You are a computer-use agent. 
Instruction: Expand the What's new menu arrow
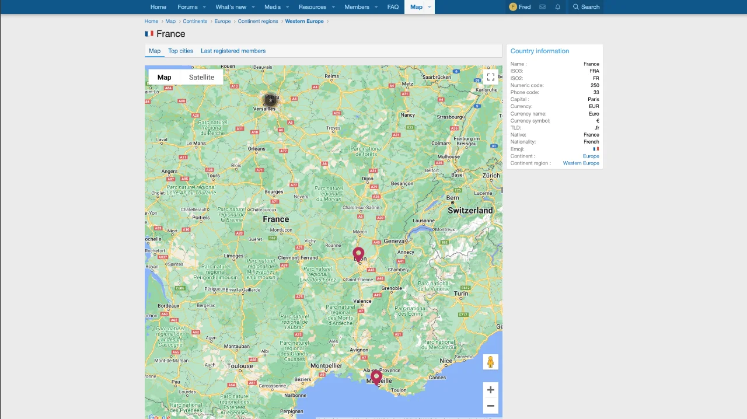(253, 7)
